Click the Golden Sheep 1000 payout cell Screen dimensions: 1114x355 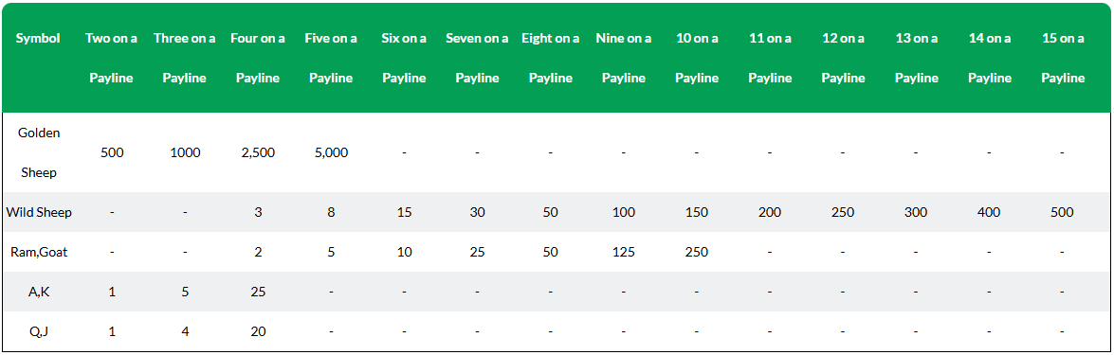coord(185,152)
